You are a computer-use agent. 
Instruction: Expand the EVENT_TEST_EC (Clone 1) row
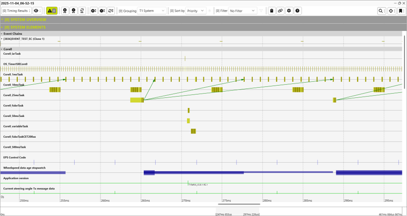[2, 39]
